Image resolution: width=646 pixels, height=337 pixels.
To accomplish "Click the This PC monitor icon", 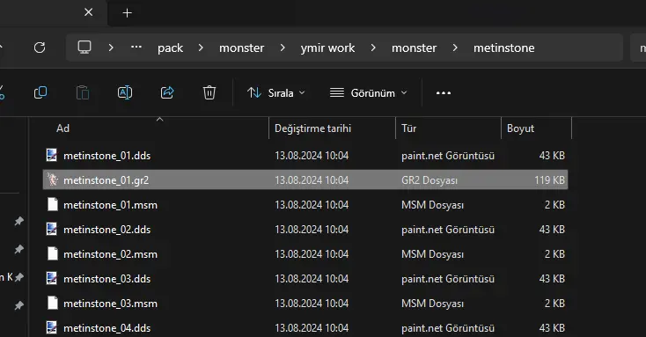I will pos(84,48).
